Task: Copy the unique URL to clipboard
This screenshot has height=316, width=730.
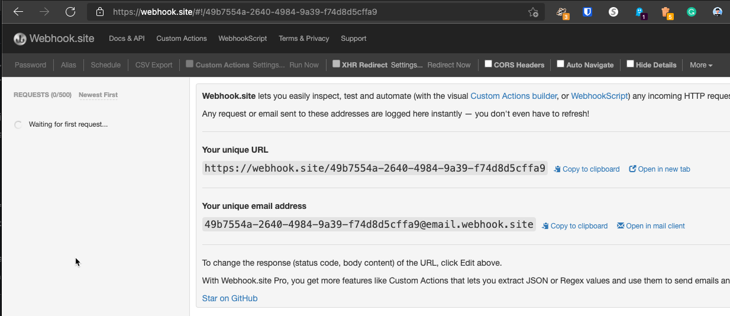Action: (x=587, y=169)
